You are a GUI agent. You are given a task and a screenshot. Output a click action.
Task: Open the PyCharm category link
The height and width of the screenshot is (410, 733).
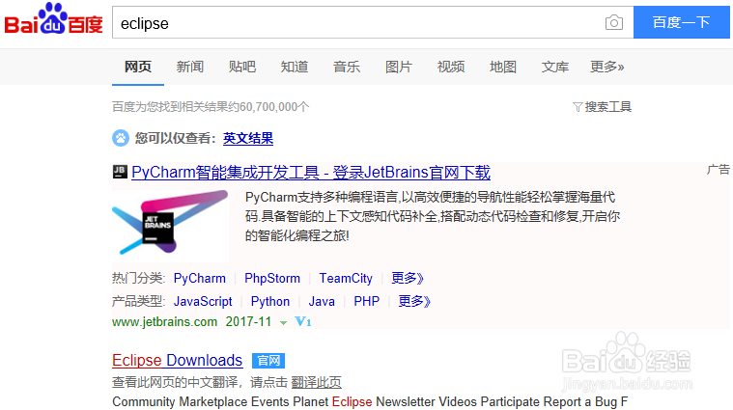tap(200, 278)
